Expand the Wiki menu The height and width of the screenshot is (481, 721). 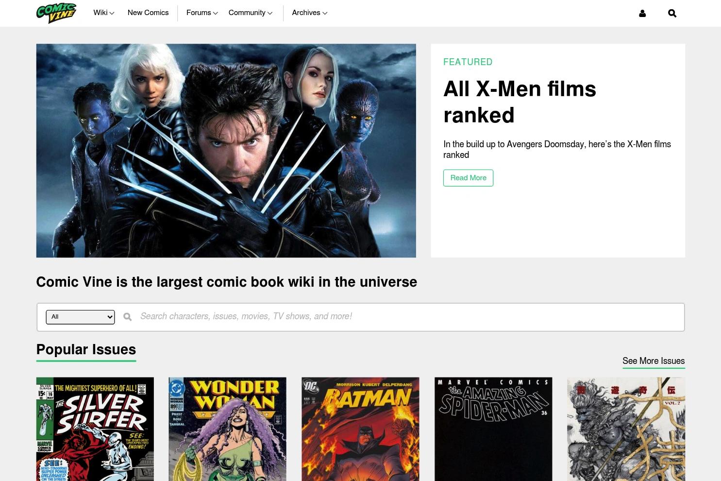(104, 13)
